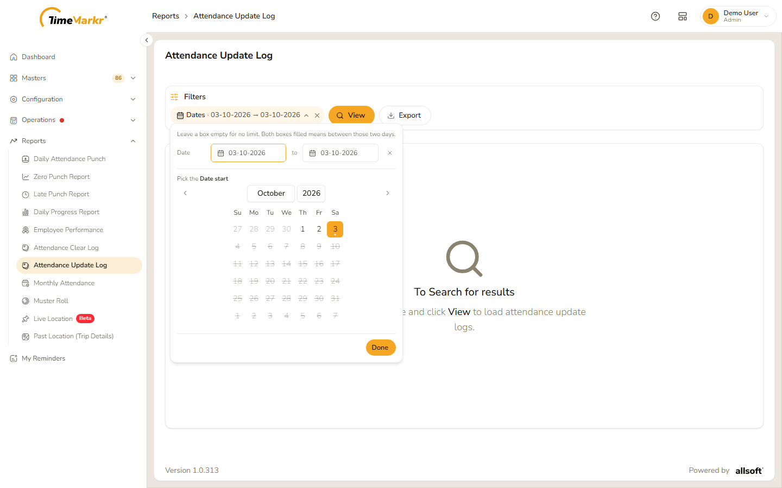Focus the start date input field
This screenshot has width=782, height=488.
click(x=248, y=153)
